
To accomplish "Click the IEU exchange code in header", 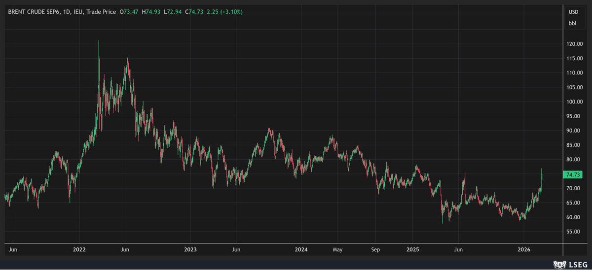I will [x=78, y=12].
